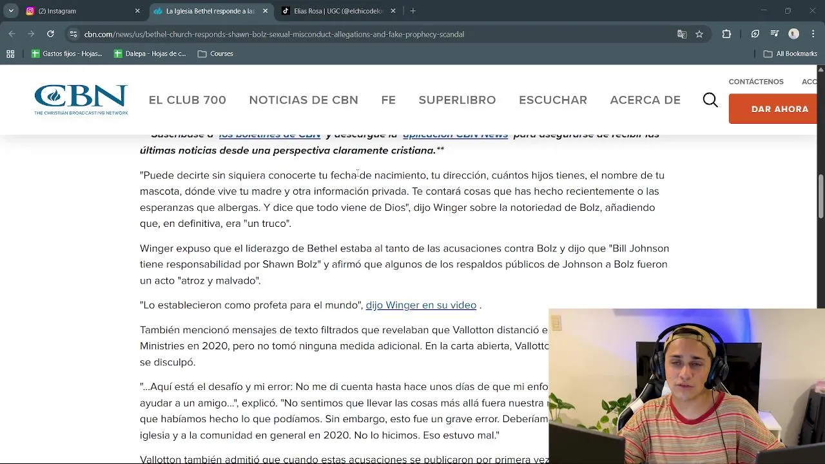Open the SUPERLIBRO menu item
The height and width of the screenshot is (464, 825).
pyautogui.click(x=457, y=100)
